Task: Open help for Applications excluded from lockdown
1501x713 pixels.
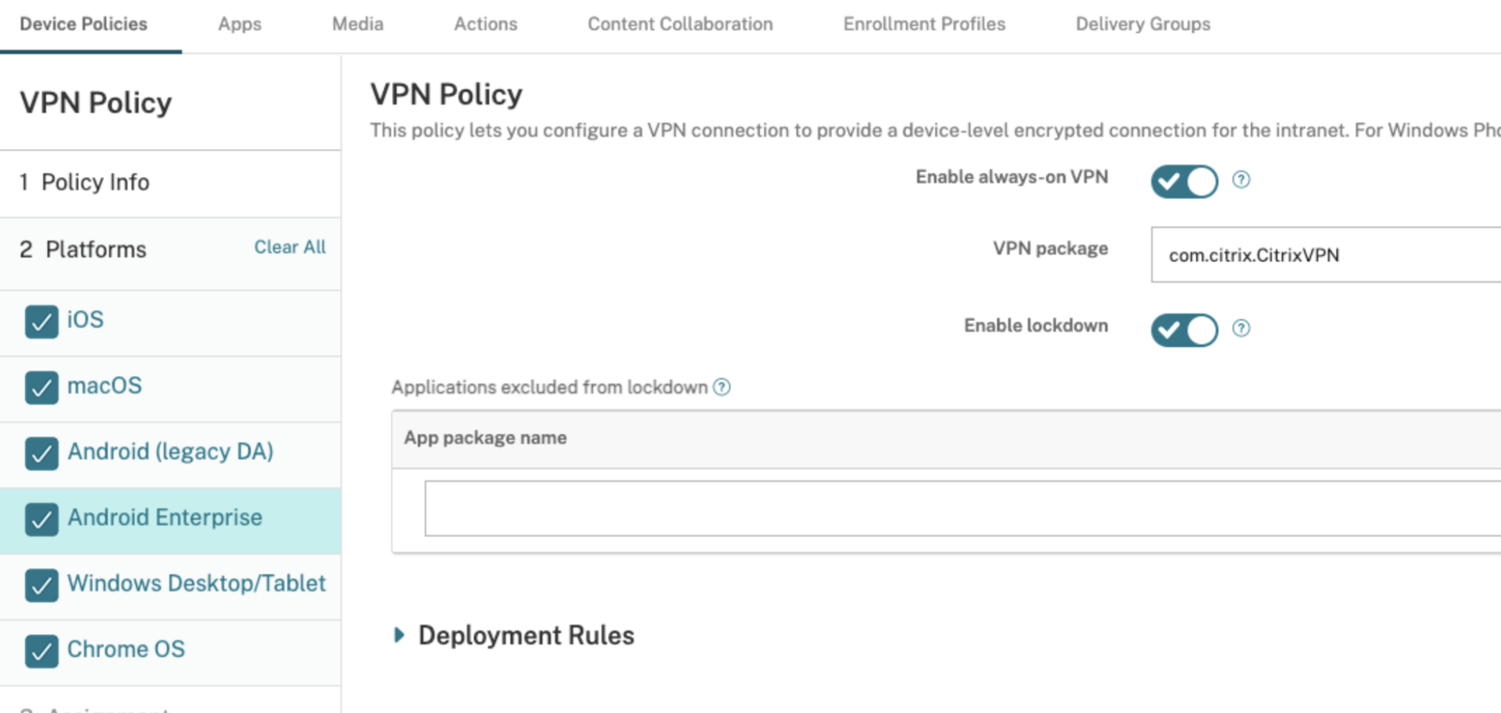Action: [722, 387]
